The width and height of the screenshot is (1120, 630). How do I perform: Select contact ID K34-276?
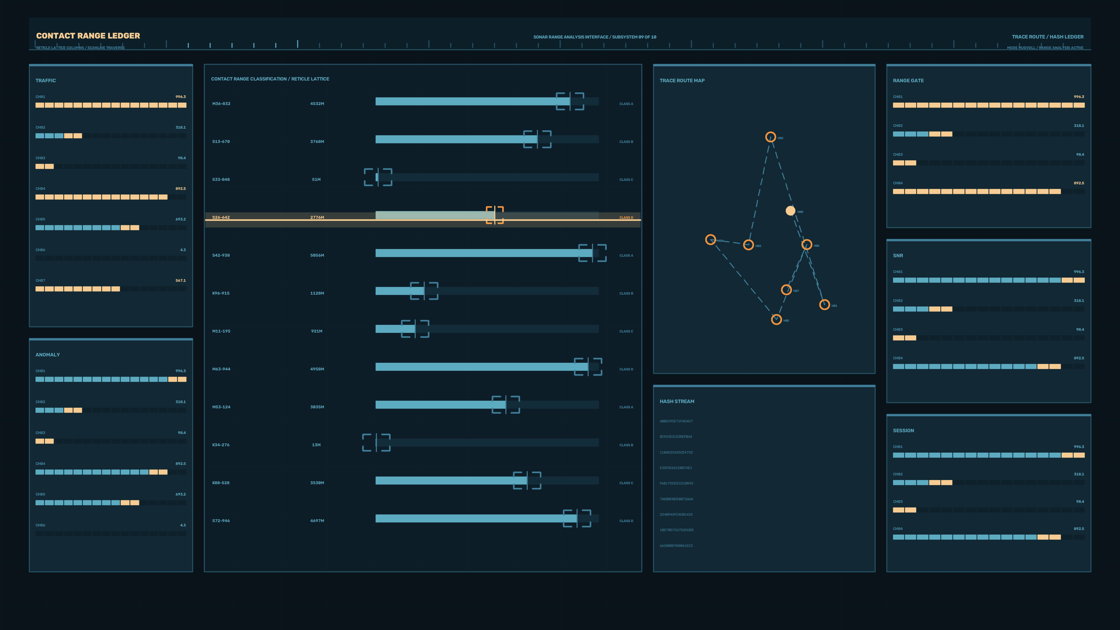pyautogui.click(x=221, y=445)
